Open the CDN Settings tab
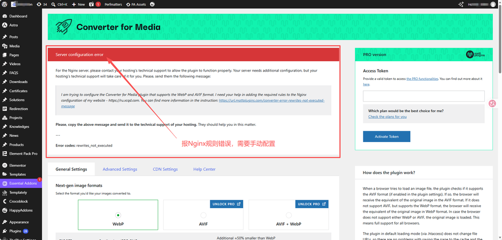The height and width of the screenshot is (240, 502). coord(165,169)
